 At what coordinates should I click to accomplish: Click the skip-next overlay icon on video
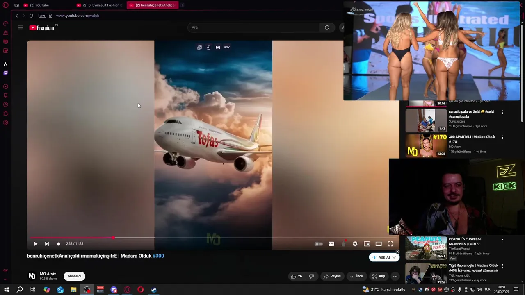[218, 47]
